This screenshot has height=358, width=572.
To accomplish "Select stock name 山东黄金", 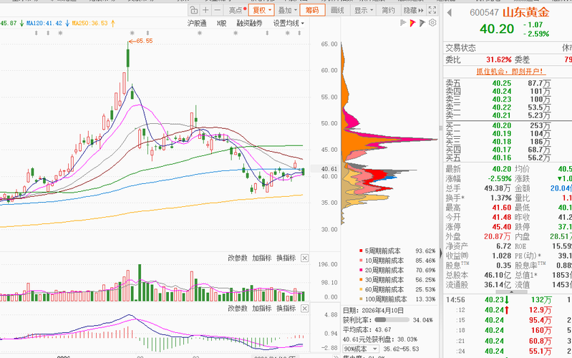I will coord(526,12).
